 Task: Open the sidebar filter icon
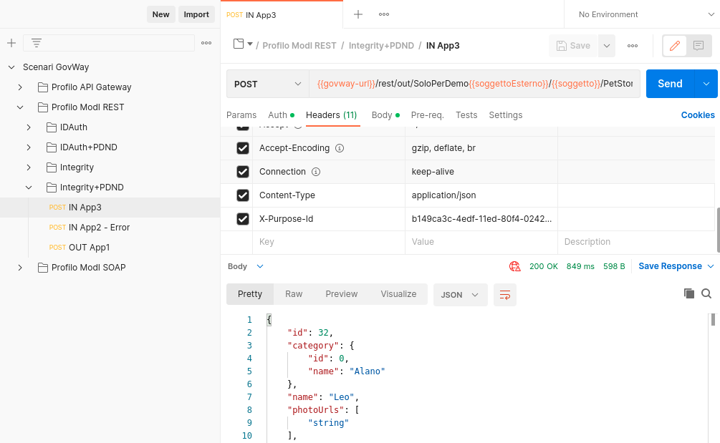(x=37, y=43)
